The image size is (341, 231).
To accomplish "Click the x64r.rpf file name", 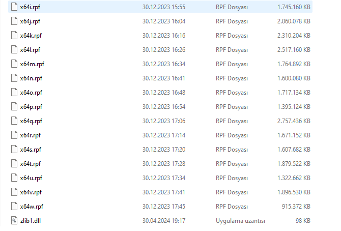I will 31,135.
